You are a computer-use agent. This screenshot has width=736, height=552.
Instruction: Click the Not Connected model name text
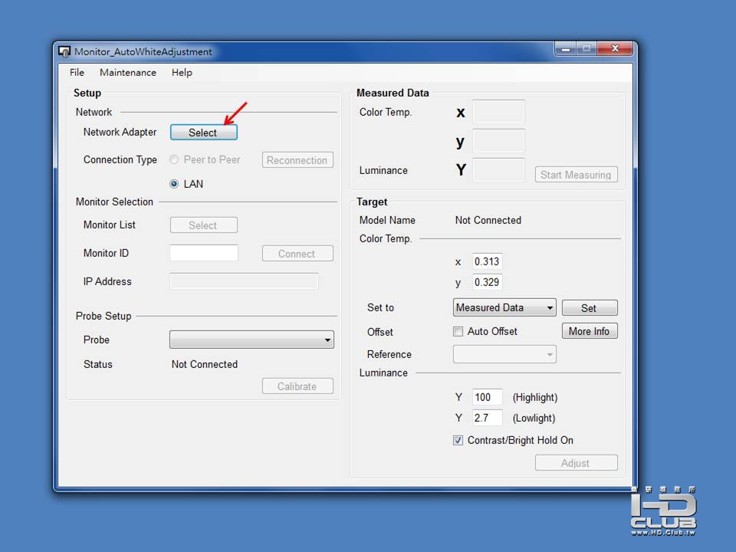click(488, 220)
